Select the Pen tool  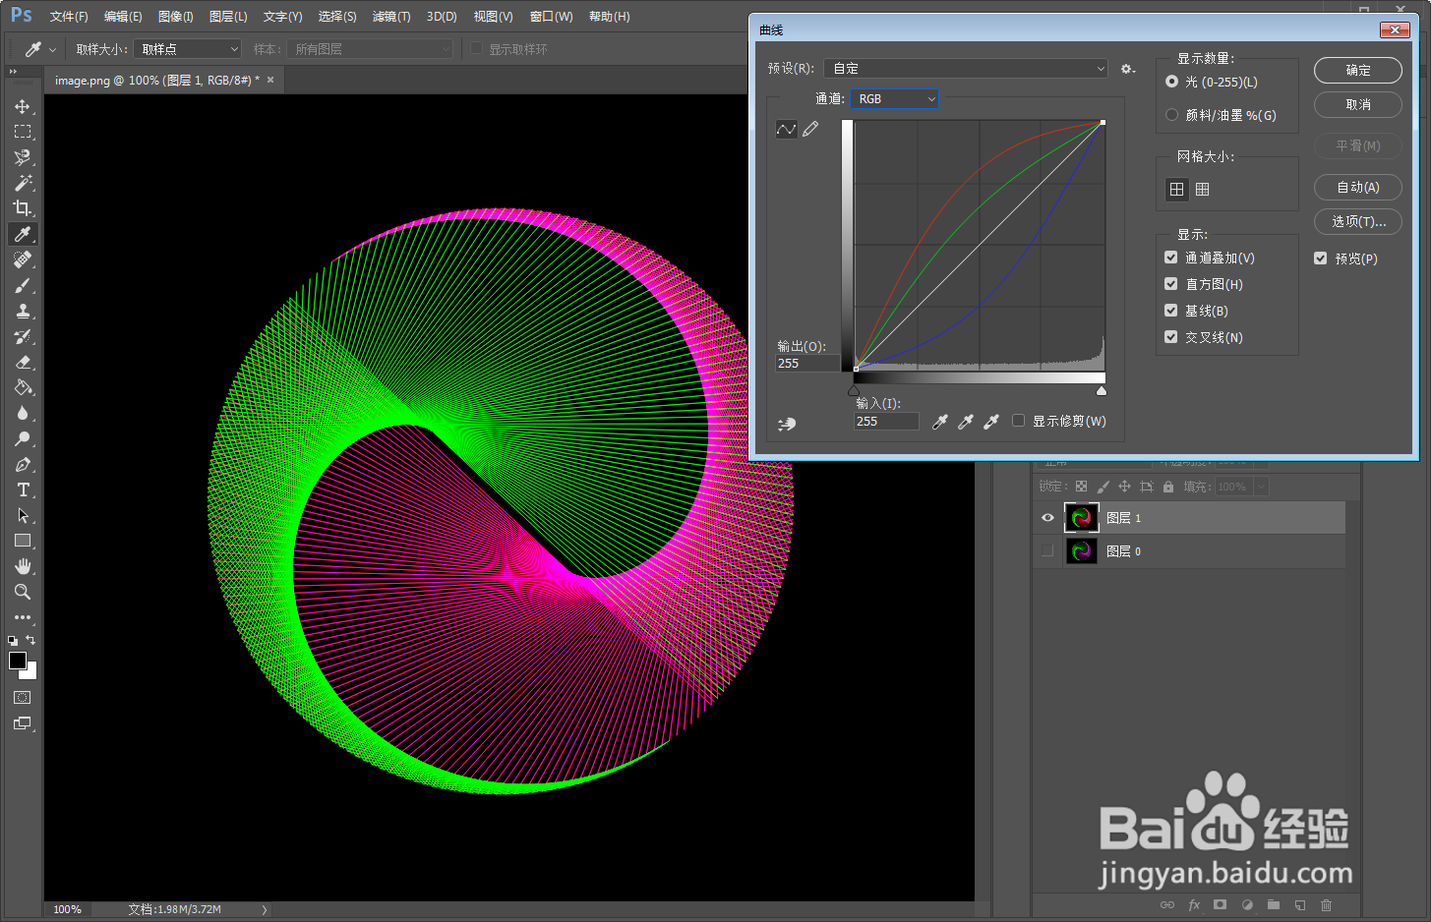pyautogui.click(x=23, y=464)
